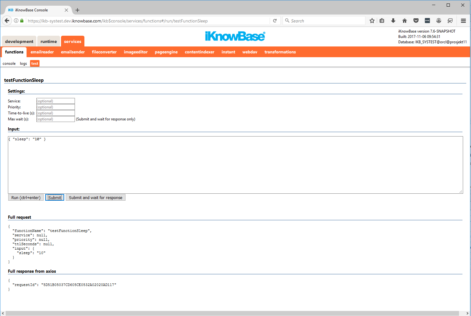Screen dimensions: 471x316
Task: Click the horizontal scrollbar left arrow
Action: click(3, 313)
